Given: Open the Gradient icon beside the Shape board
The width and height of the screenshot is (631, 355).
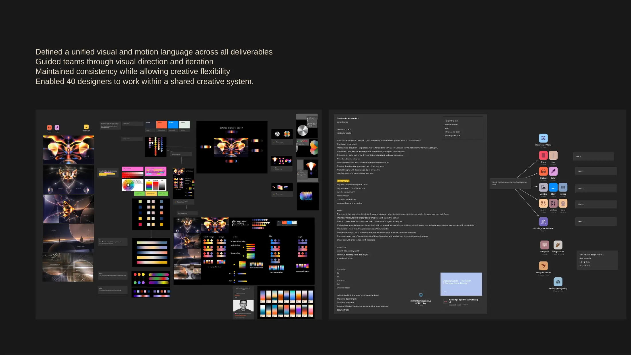Looking at the screenshot, I should pos(543,171).
